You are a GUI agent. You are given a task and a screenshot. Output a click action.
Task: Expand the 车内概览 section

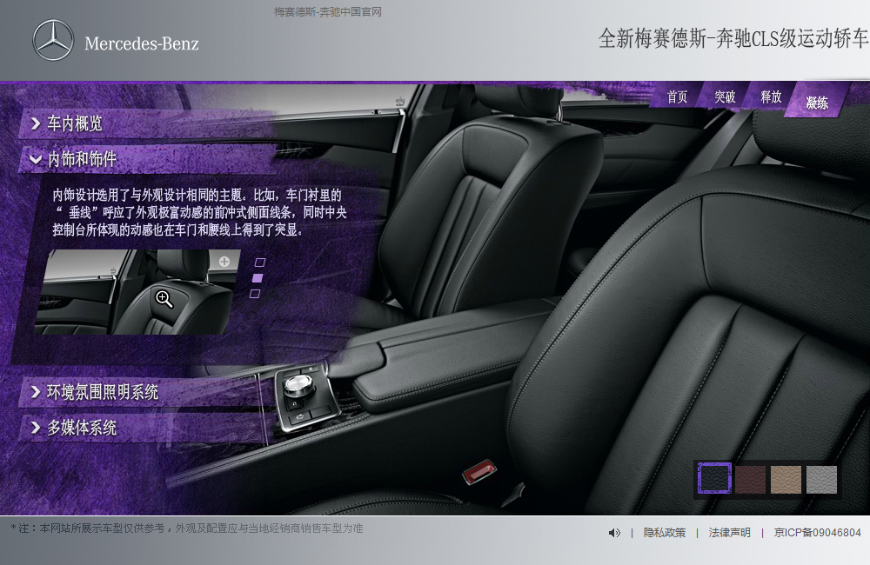click(75, 123)
